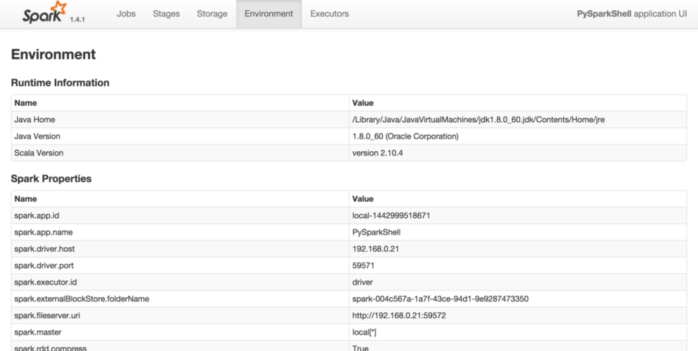Click the Java Home path value
This screenshot has height=351, width=698.
pyautogui.click(x=478, y=120)
